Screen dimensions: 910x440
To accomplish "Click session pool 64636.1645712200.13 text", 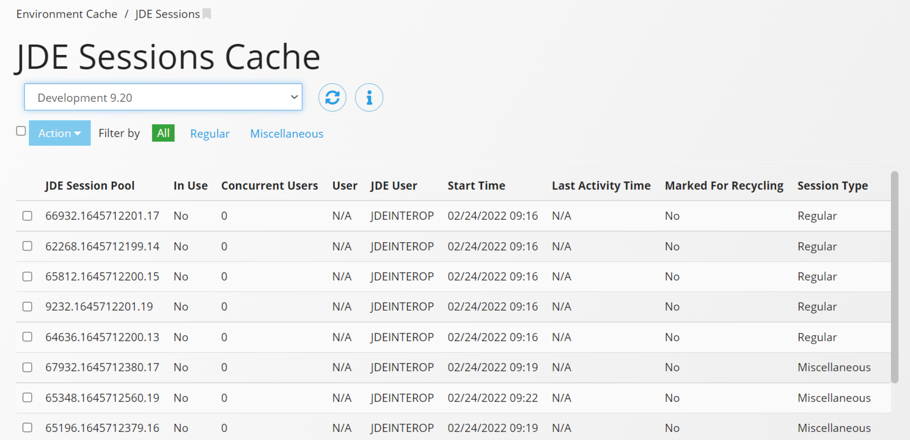I will [x=102, y=337].
